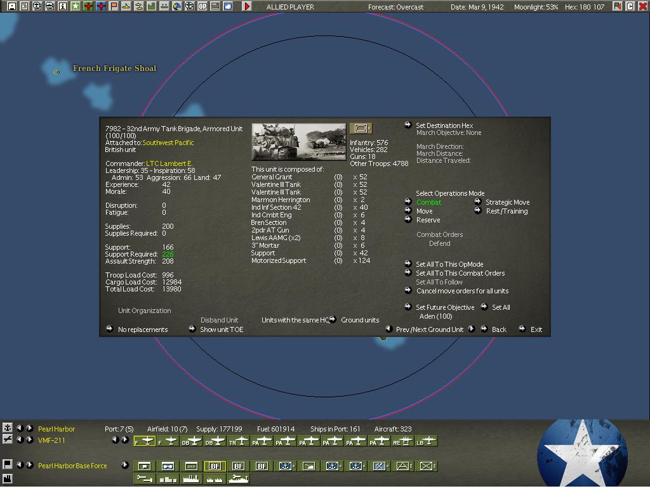Click Set Destination Hex
Screen dimensions: 650x498
(444, 125)
